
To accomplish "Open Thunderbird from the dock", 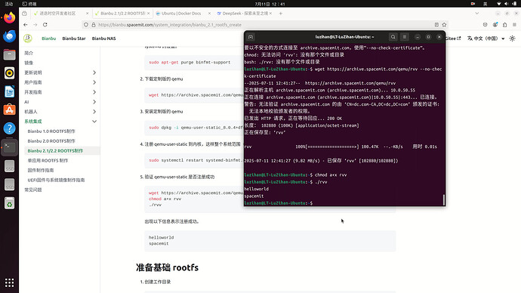I will (9, 36).
